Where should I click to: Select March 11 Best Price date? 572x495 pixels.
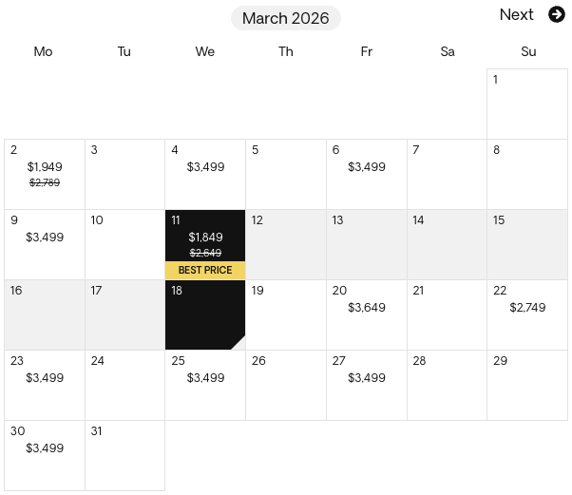pyautogui.click(x=205, y=245)
